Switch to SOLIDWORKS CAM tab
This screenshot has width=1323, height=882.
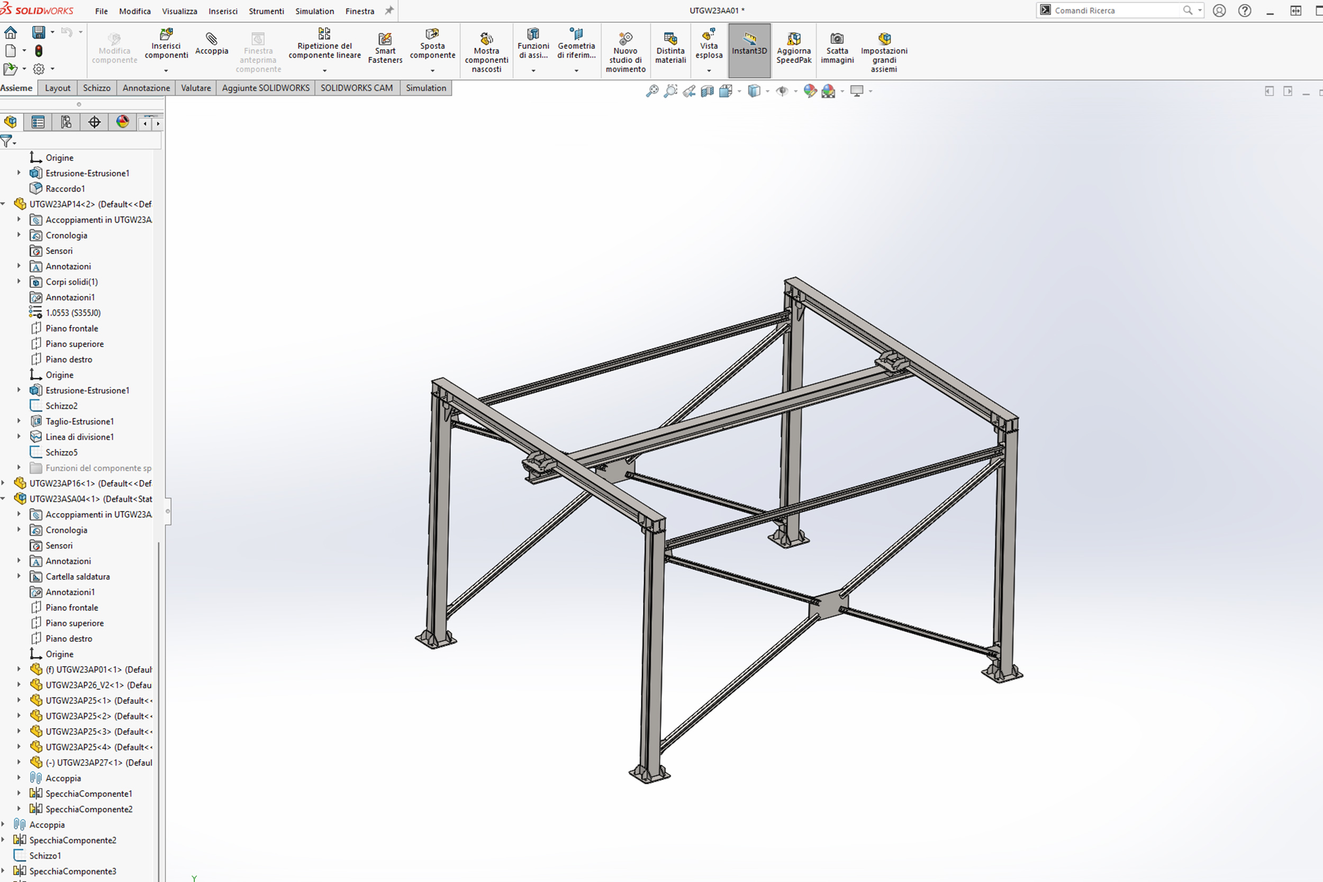pyautogui.click(x=357, y=88)
